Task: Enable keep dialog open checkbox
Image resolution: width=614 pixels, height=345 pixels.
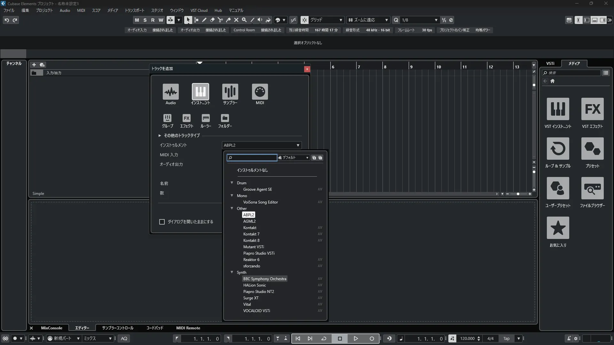Action: coord(162,222)
